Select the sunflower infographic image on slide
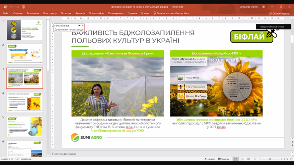 216,87
